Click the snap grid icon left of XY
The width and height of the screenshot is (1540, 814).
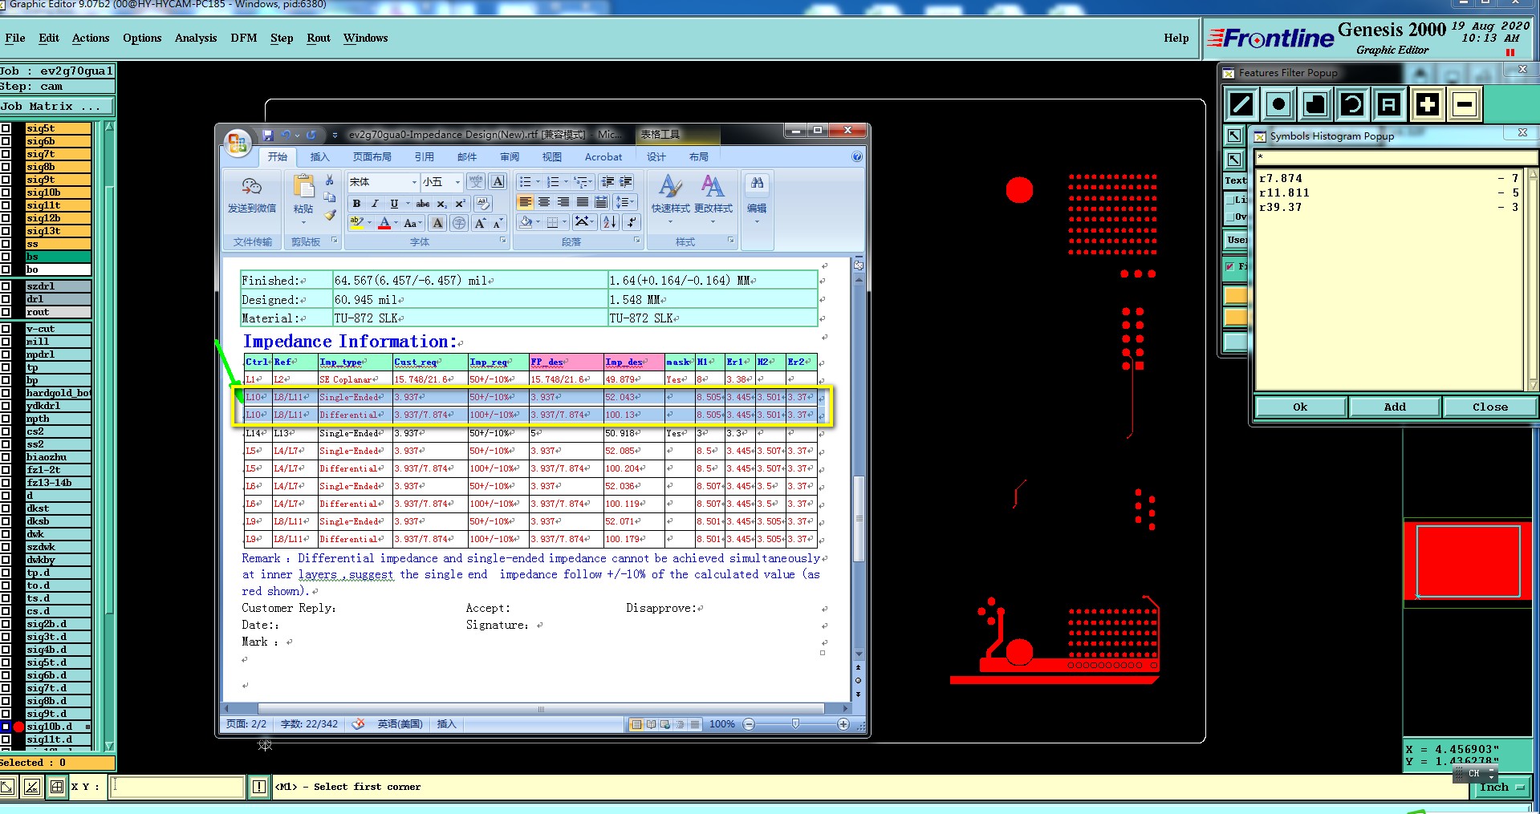(x=57, y=787)
